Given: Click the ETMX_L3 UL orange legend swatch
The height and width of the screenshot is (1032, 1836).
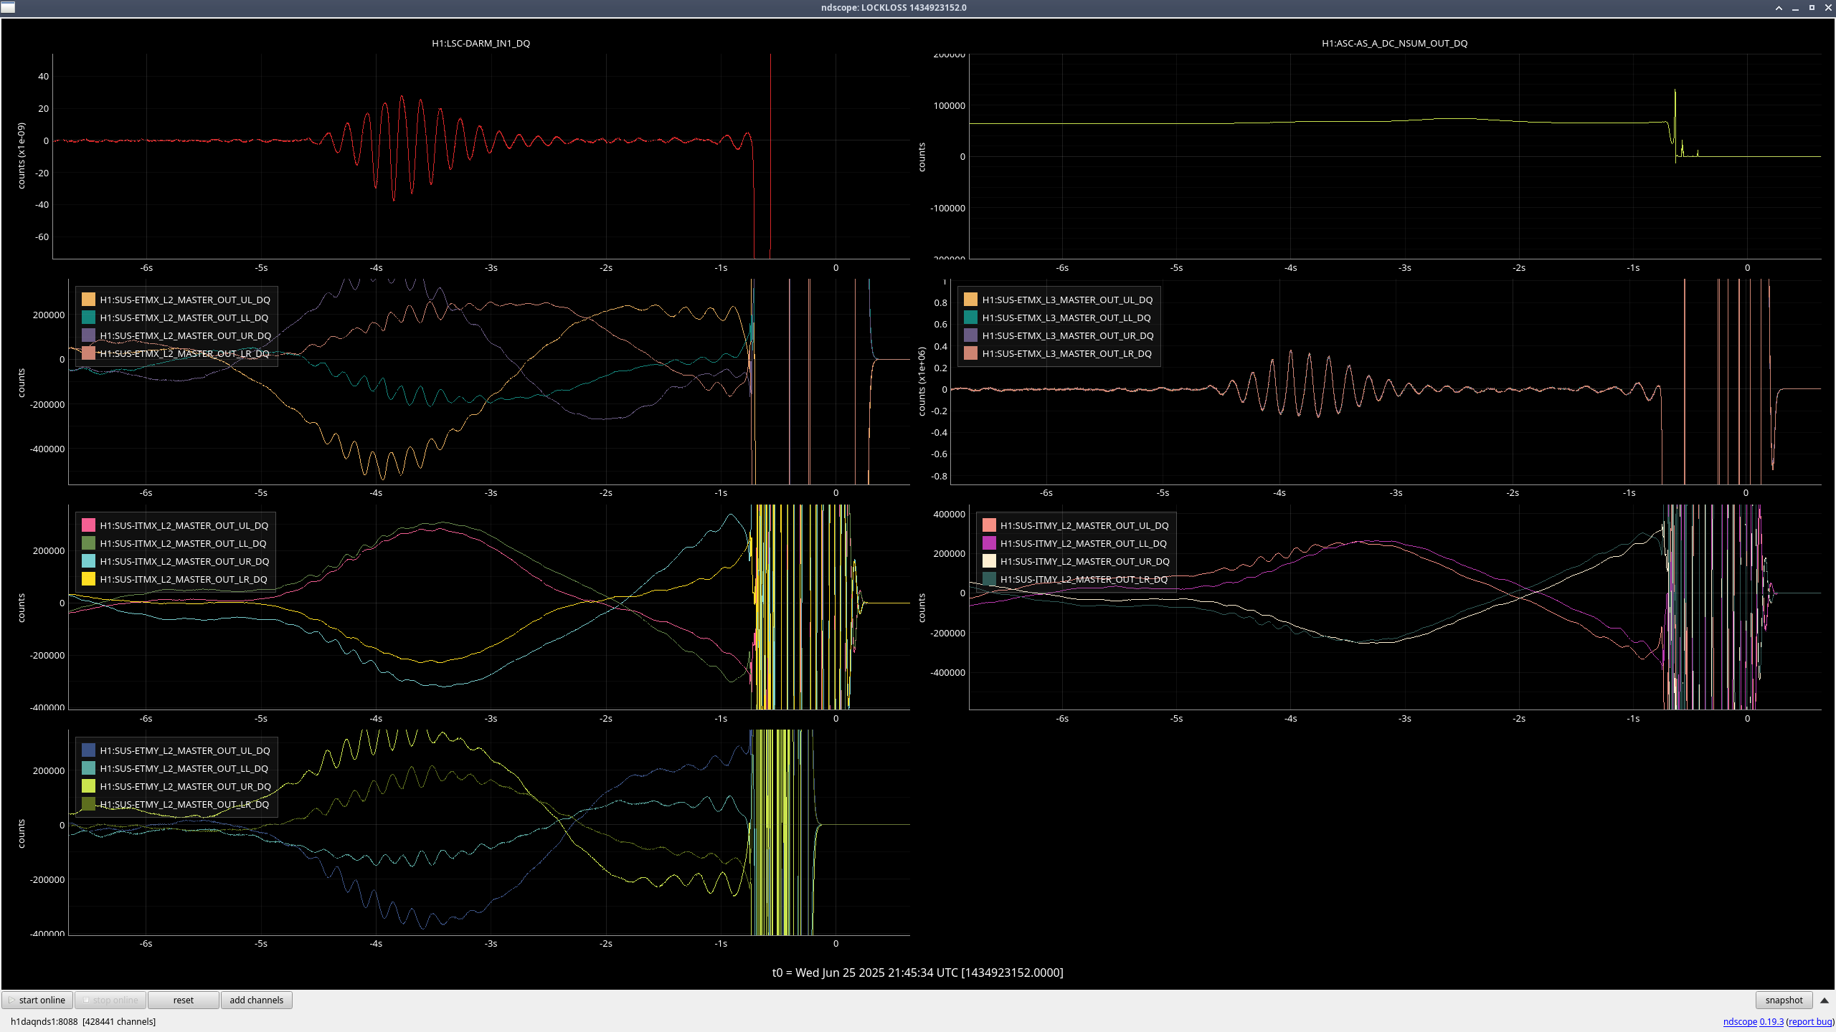Looking at the screenshot, I should [x=970, y=300].
